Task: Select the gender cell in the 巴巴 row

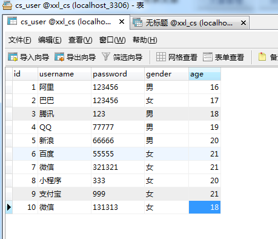Action: point(167,101)
